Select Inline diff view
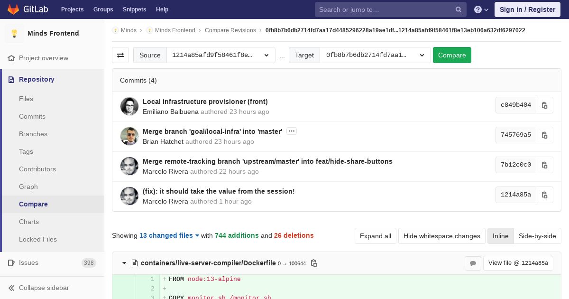The image size is (569, 299). point(500,236)
